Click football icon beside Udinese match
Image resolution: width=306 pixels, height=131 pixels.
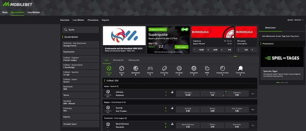click(x=108, y=92)
